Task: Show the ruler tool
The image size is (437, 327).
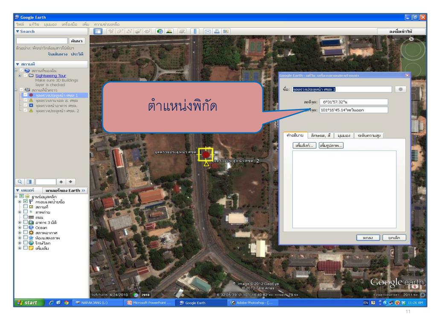Action: (195, 32)
